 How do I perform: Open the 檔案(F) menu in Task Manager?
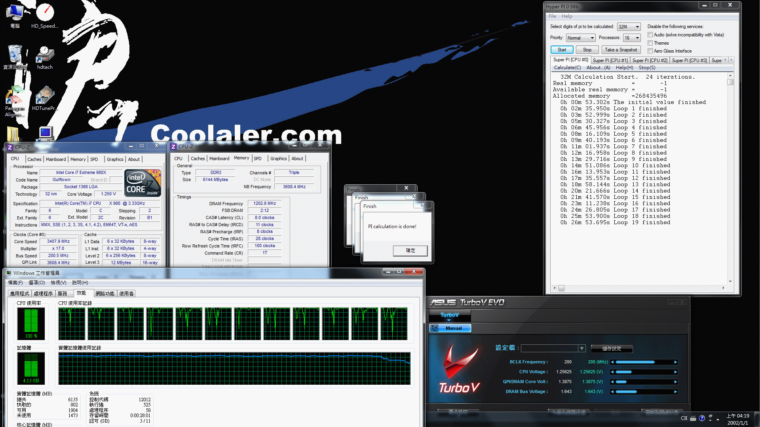[15, 283]
